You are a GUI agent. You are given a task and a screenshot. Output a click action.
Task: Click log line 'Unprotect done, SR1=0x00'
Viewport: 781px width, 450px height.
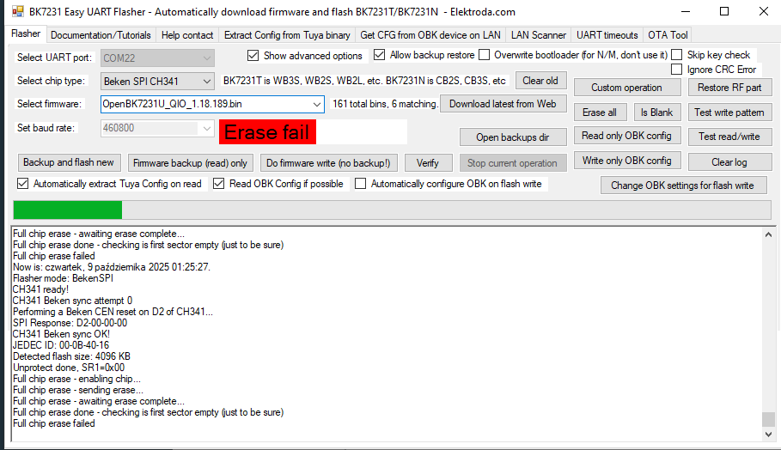tap(69, 368)
